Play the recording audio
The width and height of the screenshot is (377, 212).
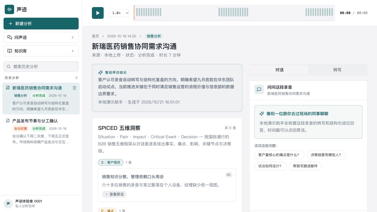click(x=98, y=13)
